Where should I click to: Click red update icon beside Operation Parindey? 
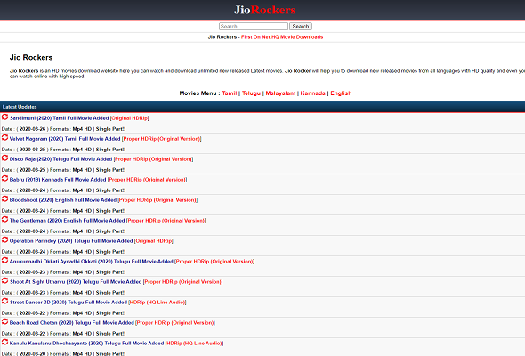(x=4, y=239)
